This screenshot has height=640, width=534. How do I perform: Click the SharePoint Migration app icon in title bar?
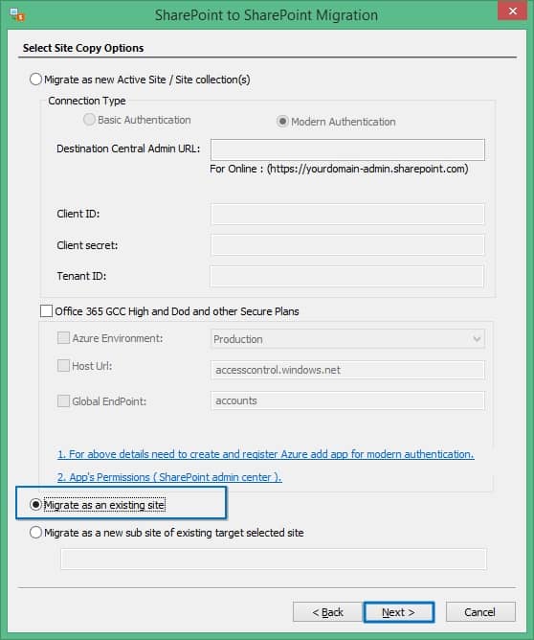(17, 14)
